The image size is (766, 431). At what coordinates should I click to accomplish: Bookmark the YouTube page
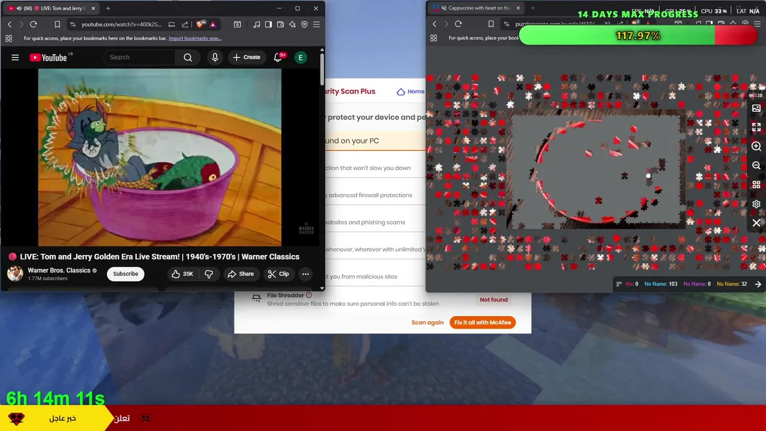click(x=57, y=25)
